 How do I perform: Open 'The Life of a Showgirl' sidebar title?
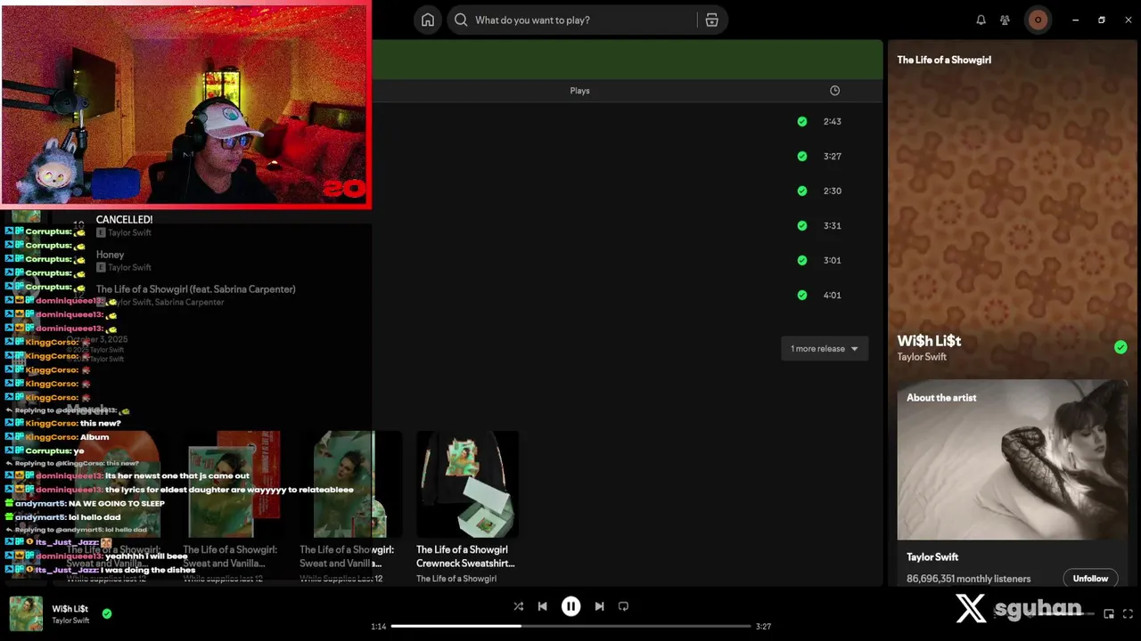944,60
